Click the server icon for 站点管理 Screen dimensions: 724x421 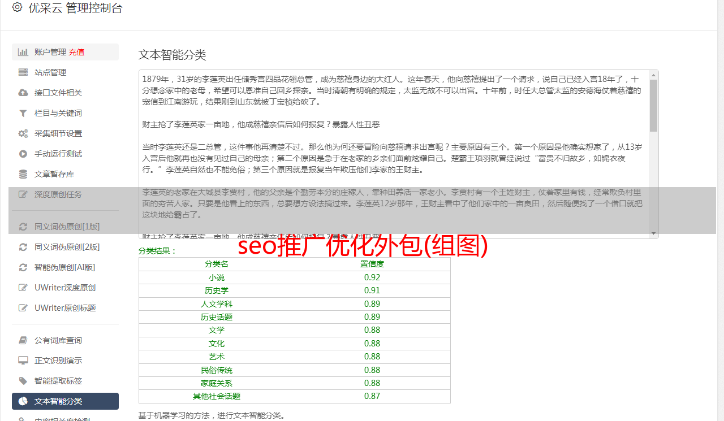[x=23, y=72]
